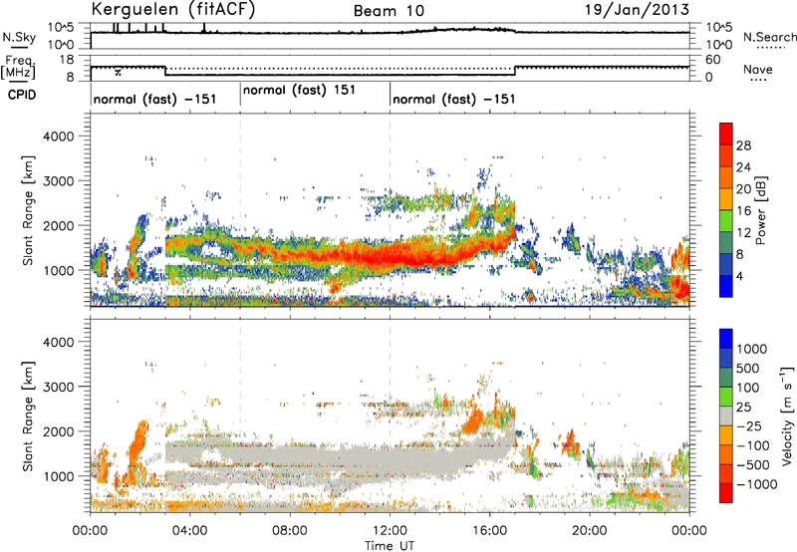Click the date '19/Jan/2013'
797x552 pixels.
tap(637, 10)
